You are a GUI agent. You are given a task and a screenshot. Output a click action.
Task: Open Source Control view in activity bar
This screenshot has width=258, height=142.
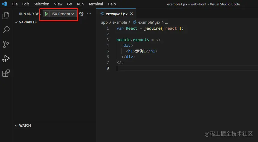click(x=6, y=44)
